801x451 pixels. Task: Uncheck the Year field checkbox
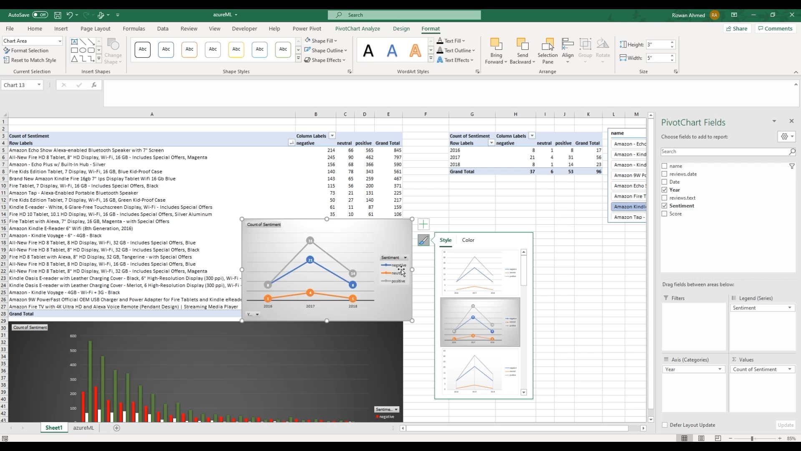point(665,190)
